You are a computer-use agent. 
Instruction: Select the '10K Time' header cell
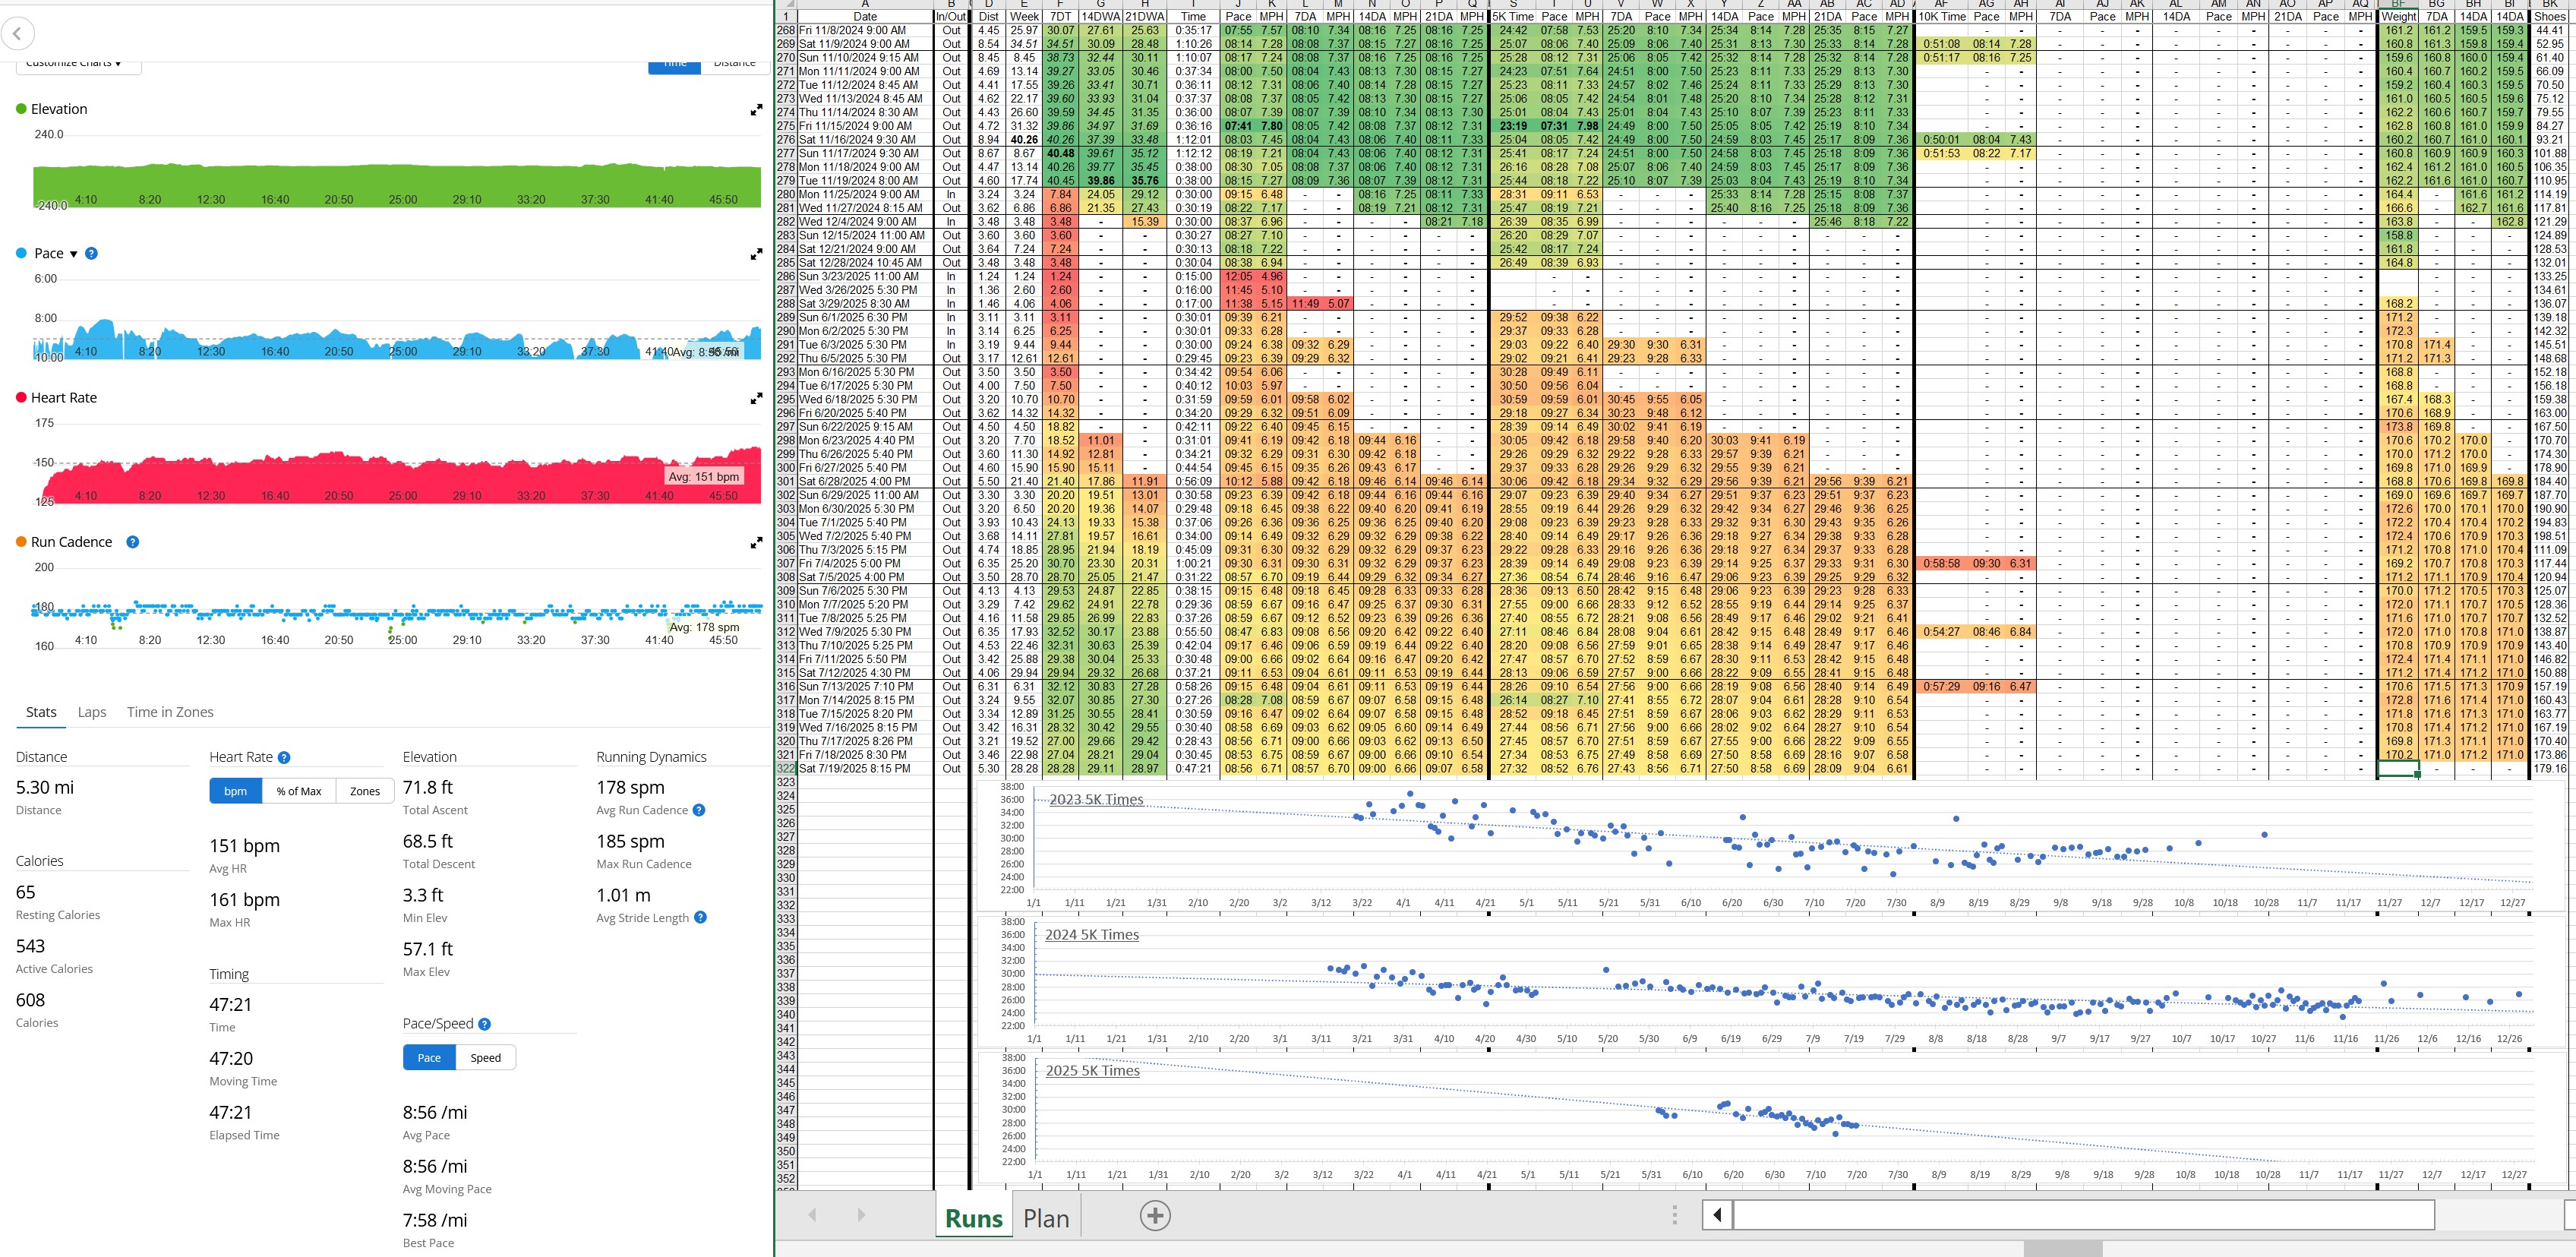click(x=1941, y=17)
